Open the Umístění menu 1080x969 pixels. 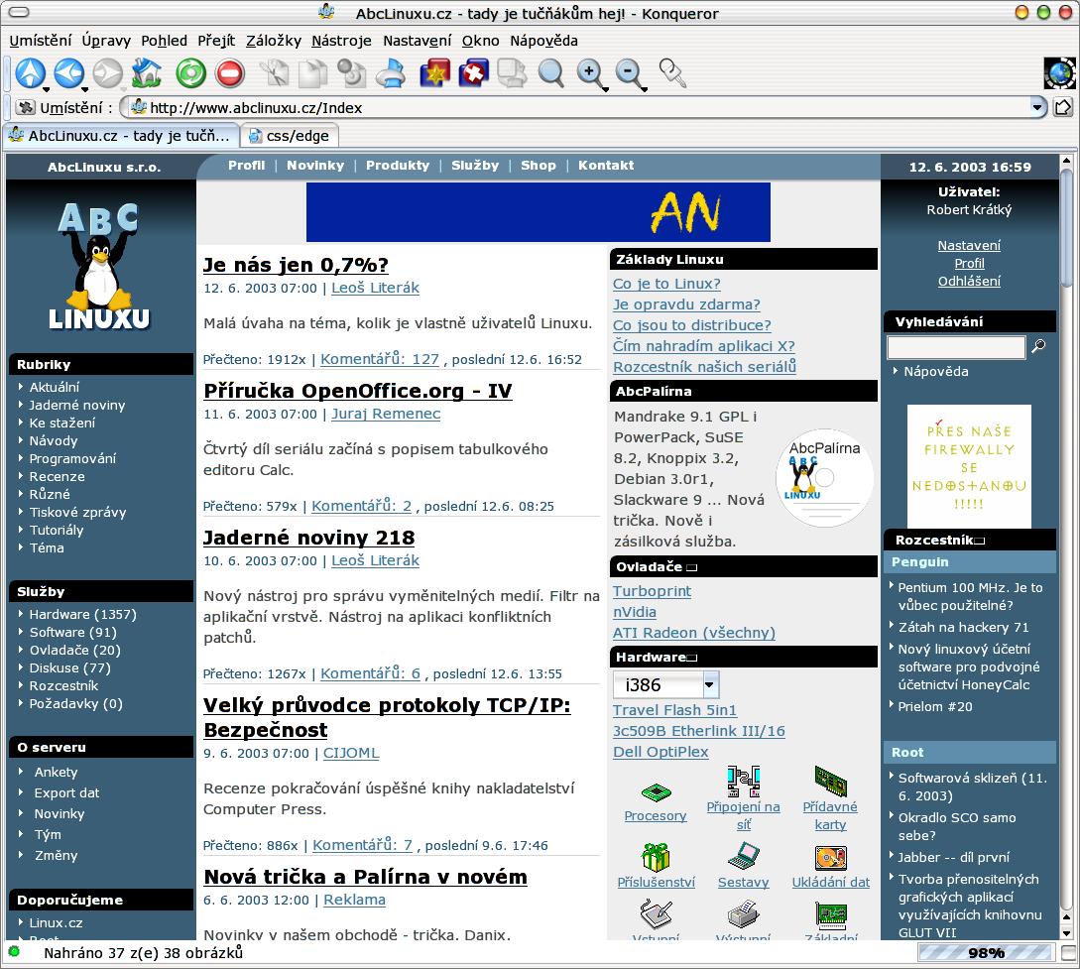40,41
